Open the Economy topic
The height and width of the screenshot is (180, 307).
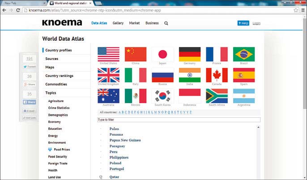[x=55, y=122]
